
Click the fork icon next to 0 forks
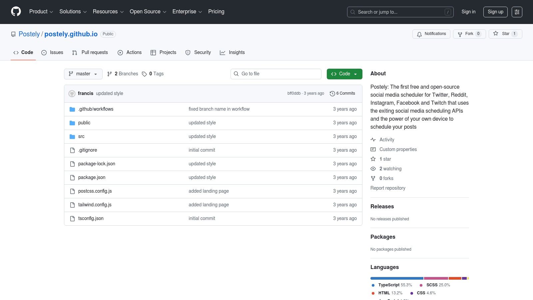[373, 178]
